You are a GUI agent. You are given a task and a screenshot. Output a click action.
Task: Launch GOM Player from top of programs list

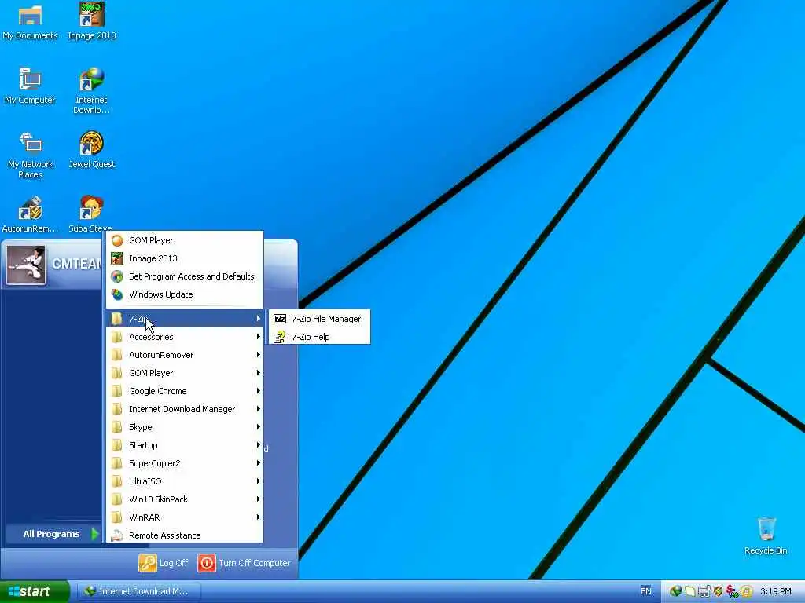point(185,240)
